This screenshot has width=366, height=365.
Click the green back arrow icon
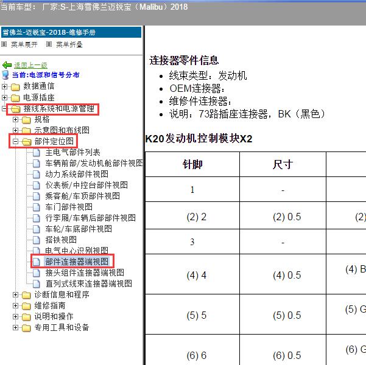click(x=7, y=65)
